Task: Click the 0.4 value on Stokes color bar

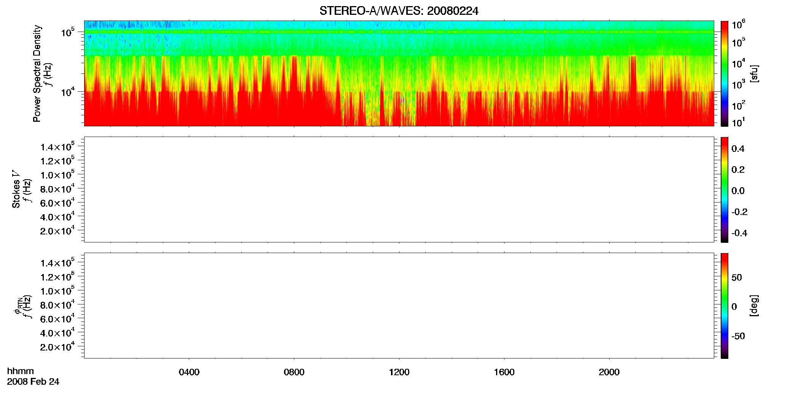Action: click(x=738, y=149)
